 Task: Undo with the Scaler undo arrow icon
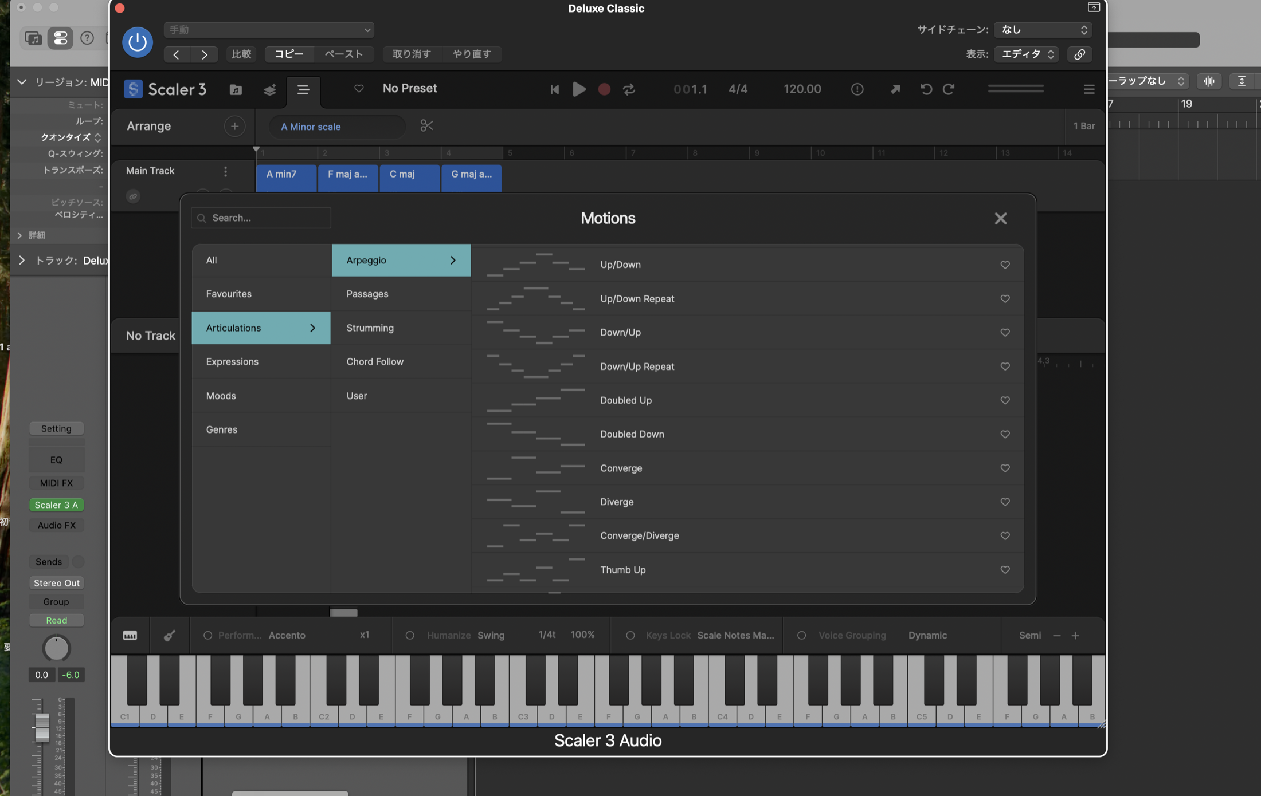pos(926,89)
